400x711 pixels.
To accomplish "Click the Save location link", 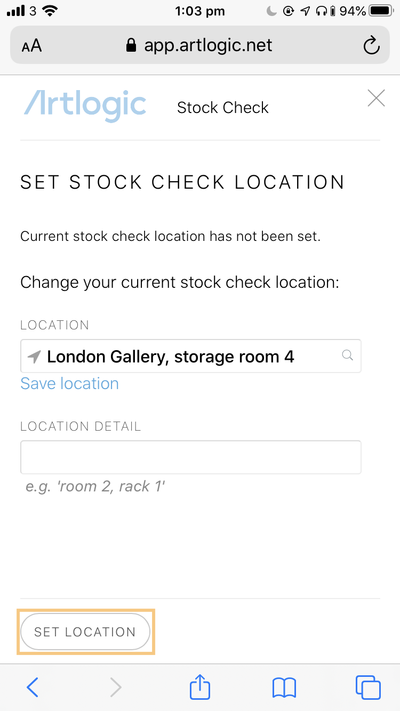I will (69, 384).
